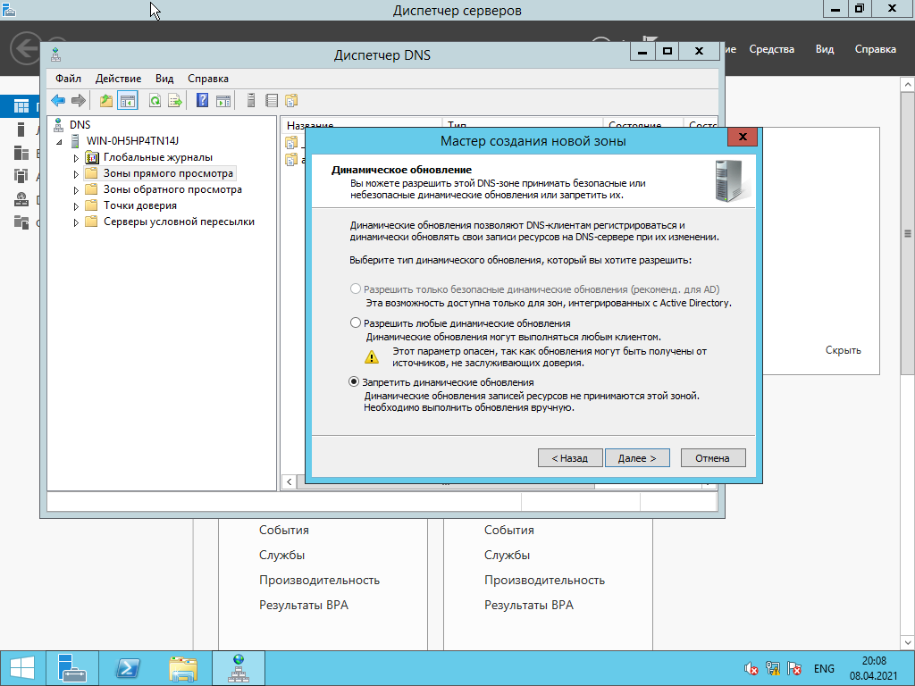The height and width of the screenshot is (686, 915).
Task: Select Серверы условной пересылки in the tree
Action: pyautogui.click(x=179, y=222)
